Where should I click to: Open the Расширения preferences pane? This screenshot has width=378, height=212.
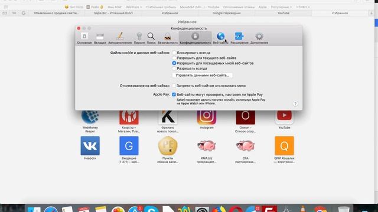coord(239,38)
